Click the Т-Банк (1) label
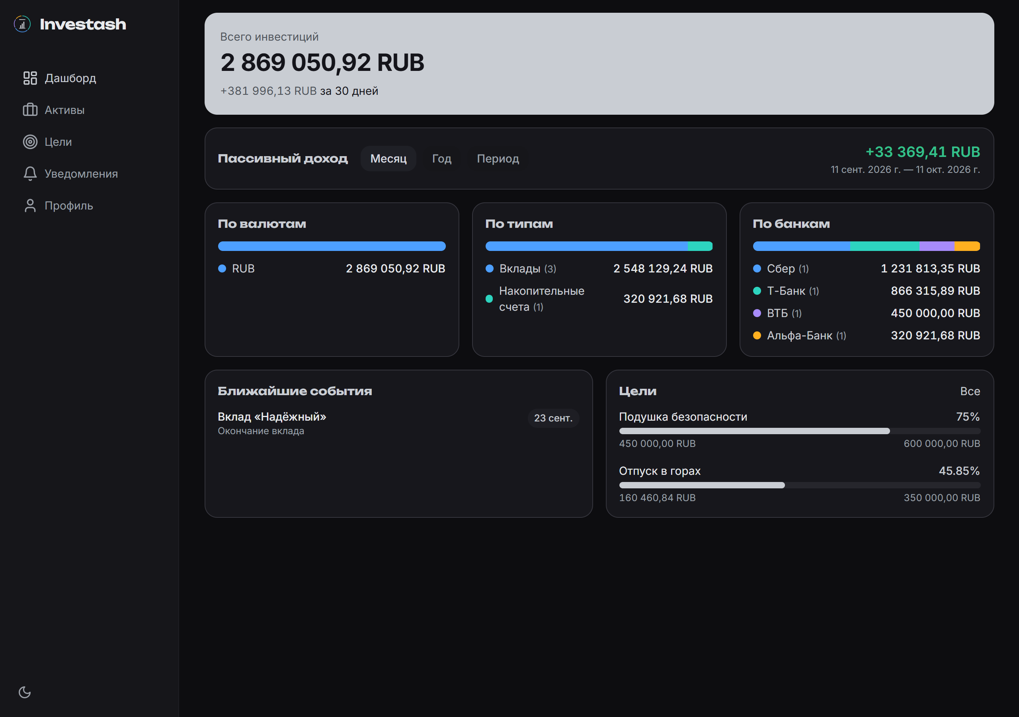Screen dimensions: 1019x717 coord(793,291)
